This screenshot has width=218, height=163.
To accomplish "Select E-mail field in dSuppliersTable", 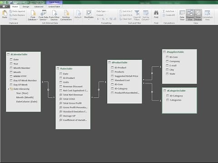I will (x=173, y=66).
